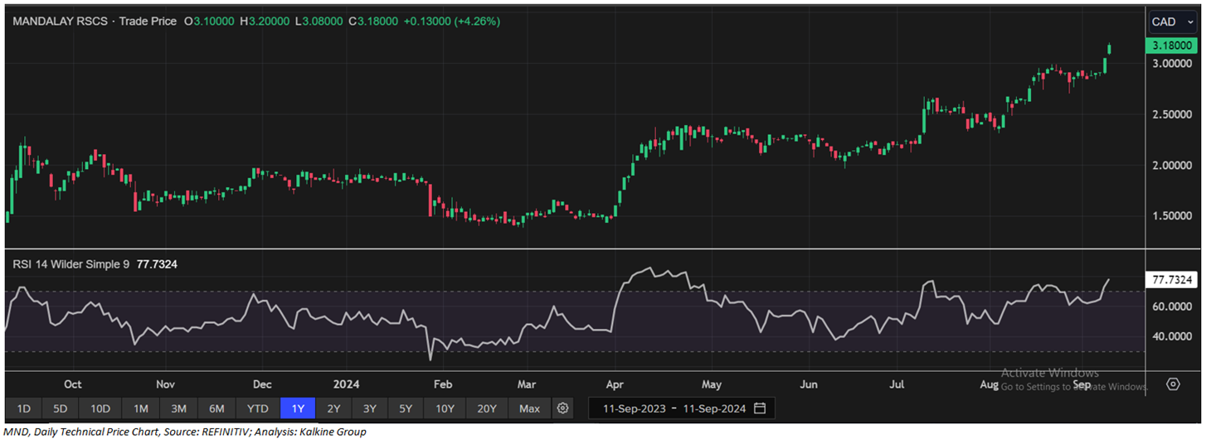The image size is (1206, 444).
Task: Pick the 10Y range
Action: tap(445, 408)
